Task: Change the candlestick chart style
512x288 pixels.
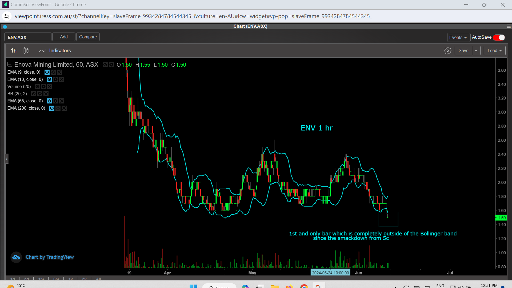Action: [26, 51]
